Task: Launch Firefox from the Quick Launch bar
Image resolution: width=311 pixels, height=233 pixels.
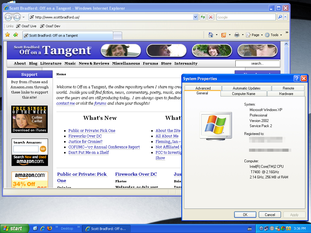Action: click(50, 228)
